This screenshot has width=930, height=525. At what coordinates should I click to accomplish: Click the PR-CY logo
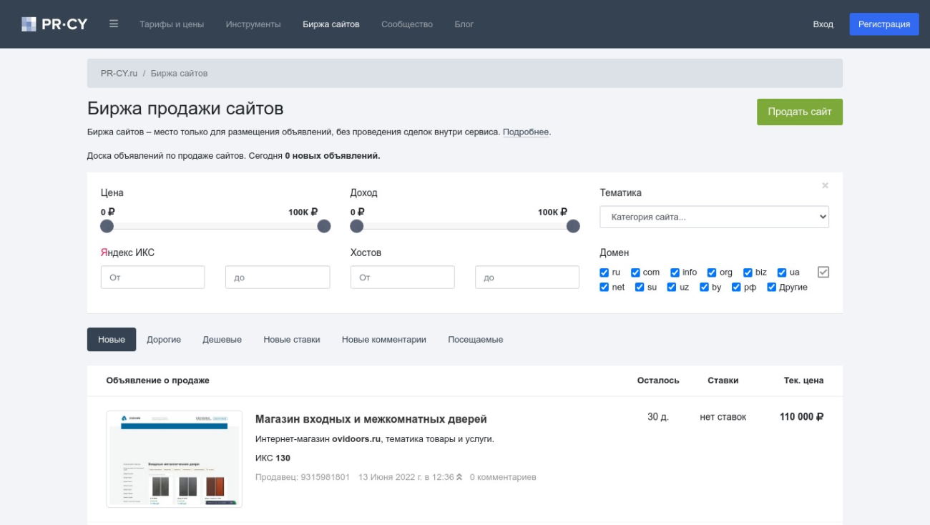tap(54, 24)
